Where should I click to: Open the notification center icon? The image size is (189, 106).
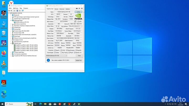[186, 104]
